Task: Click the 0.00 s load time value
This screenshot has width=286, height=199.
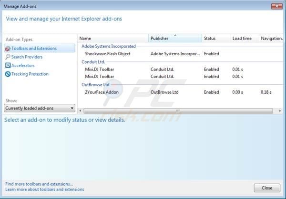Action: (237, 92)
